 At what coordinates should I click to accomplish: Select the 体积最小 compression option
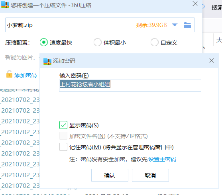pos(98,42)
